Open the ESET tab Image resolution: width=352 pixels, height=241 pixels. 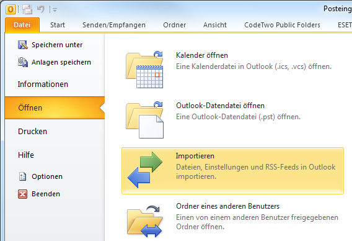tap(345, 25)
